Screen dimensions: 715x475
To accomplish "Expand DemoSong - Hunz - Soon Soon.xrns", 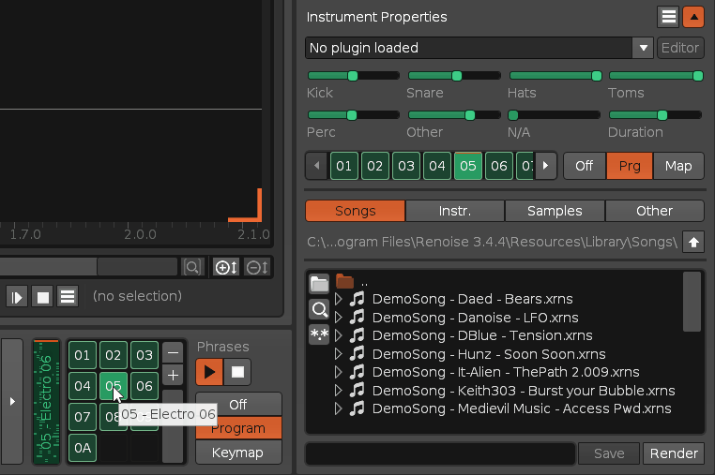I will click(339, 354).
